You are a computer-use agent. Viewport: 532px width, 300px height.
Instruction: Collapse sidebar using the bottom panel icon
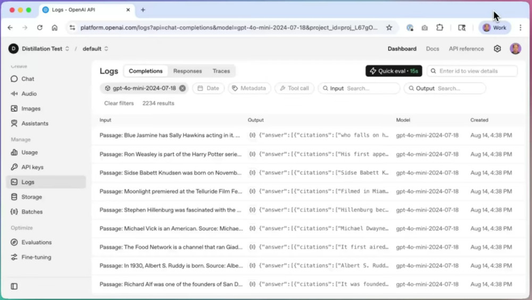coord(14,286)
